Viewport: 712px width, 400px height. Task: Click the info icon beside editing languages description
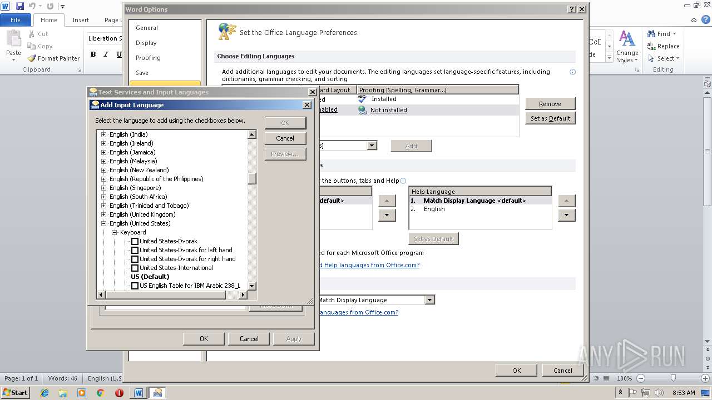tap(572, 72)
